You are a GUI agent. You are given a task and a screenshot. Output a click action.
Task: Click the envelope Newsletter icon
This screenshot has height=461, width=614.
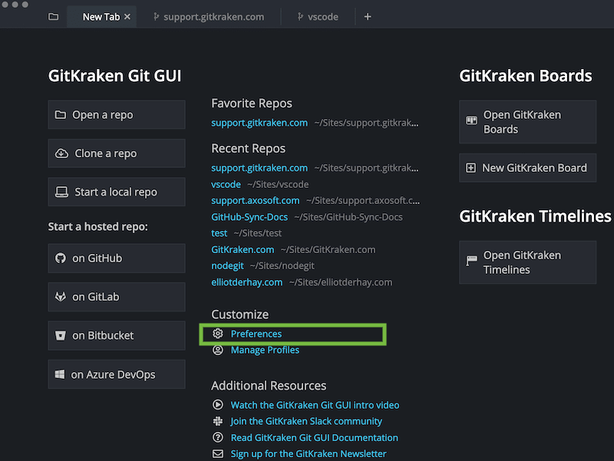click(x=218, y=453)
